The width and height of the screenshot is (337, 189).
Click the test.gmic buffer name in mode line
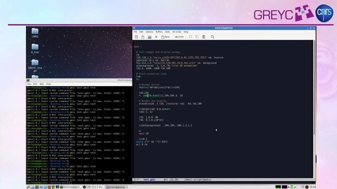pos(150,180)
